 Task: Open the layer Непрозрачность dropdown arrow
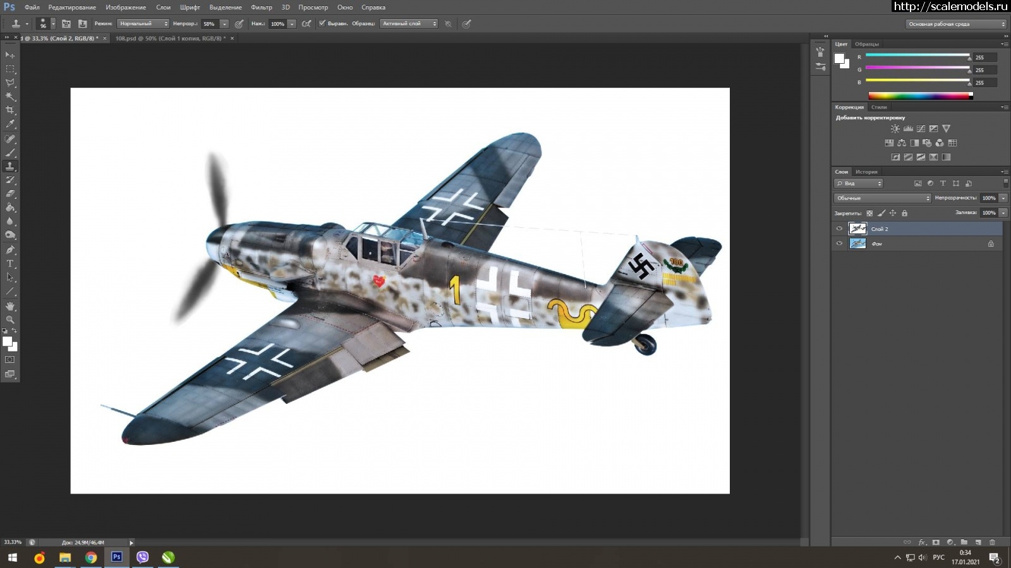pos(1003,198)
